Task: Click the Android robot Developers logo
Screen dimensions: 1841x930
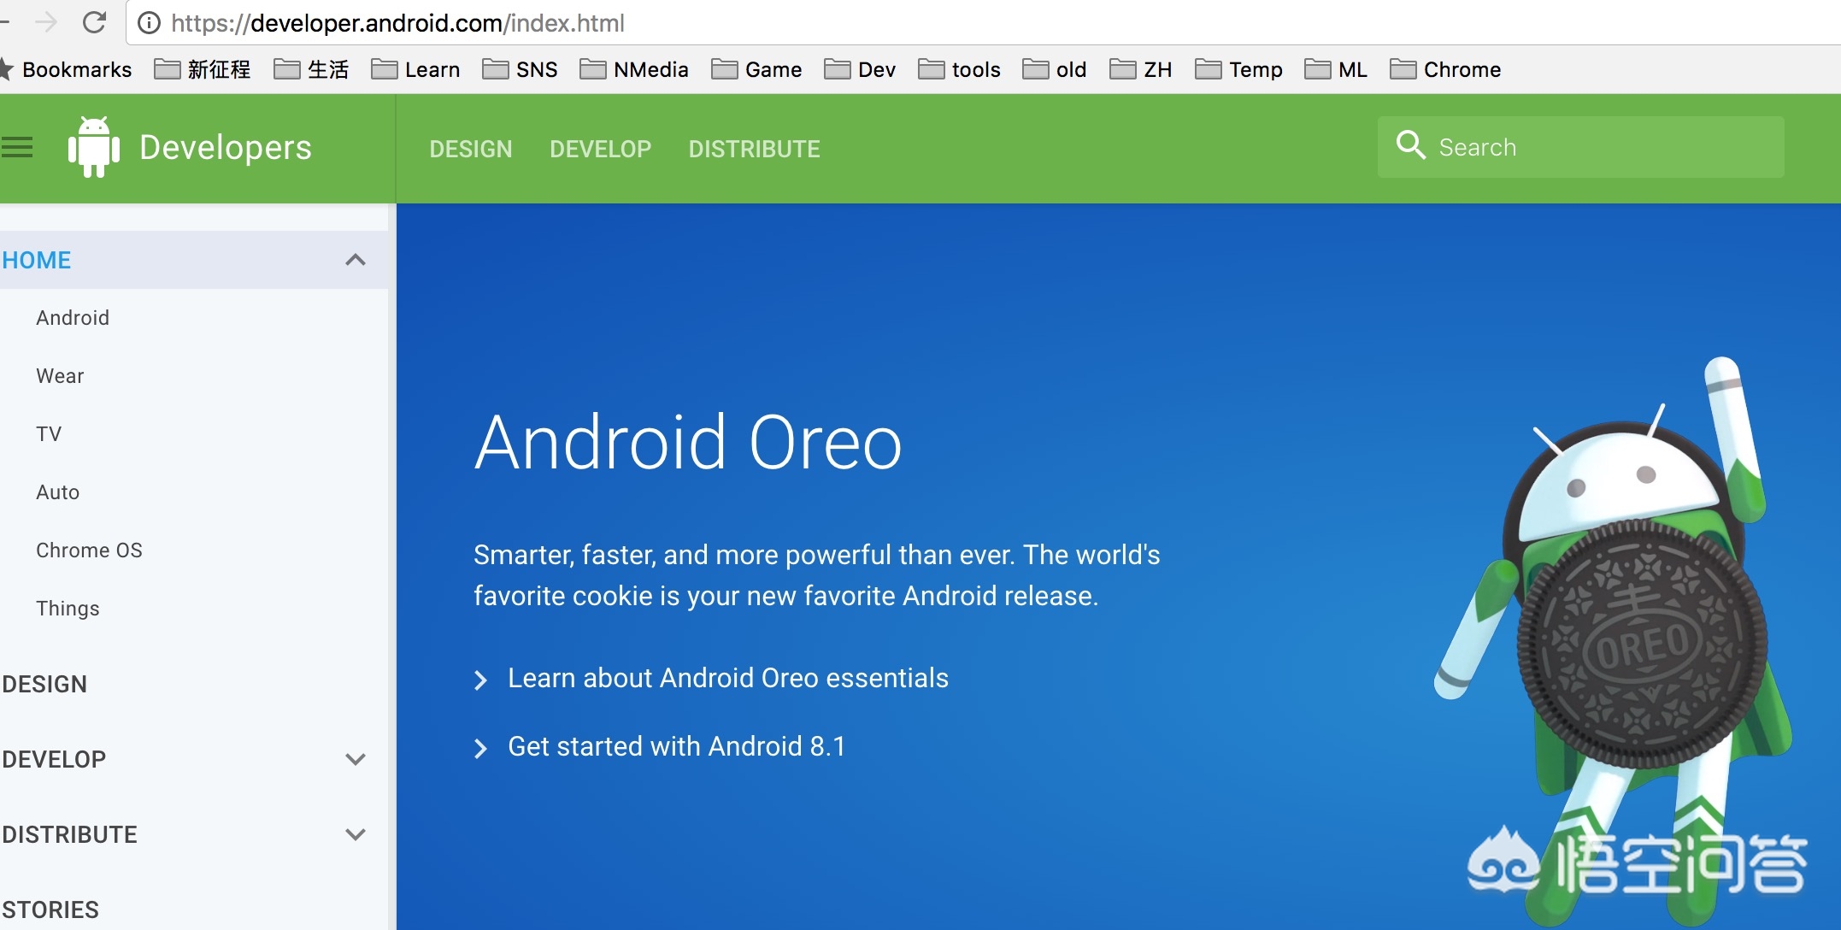Action: point(94,147)
